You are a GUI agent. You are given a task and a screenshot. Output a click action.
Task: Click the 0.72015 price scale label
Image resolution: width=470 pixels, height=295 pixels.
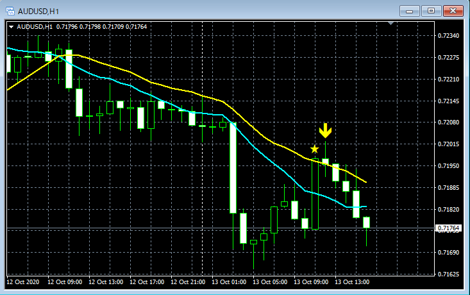448,144
